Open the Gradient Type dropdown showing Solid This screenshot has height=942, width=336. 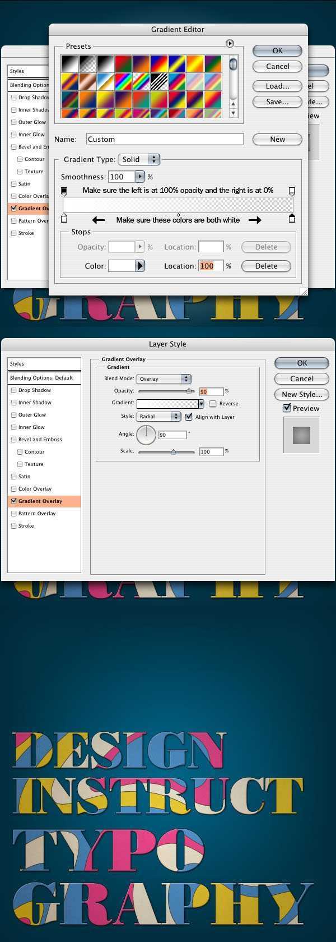[x=139, y=160]
